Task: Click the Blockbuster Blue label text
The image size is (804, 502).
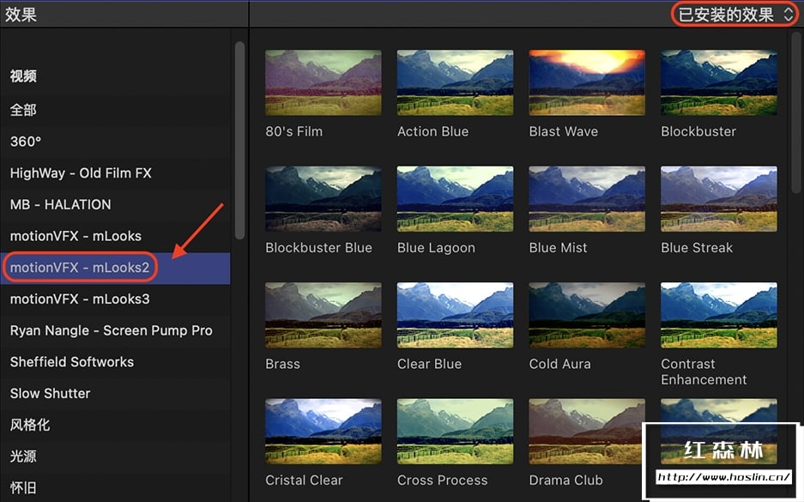Action: coord(318,248)
